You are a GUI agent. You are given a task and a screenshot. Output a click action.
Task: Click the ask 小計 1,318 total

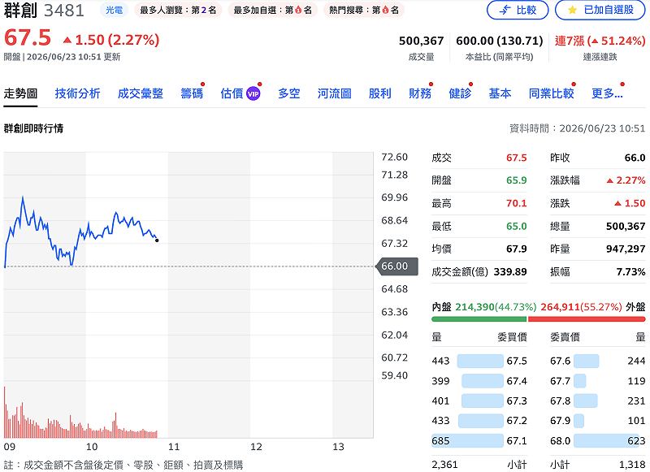pos(632,465)
